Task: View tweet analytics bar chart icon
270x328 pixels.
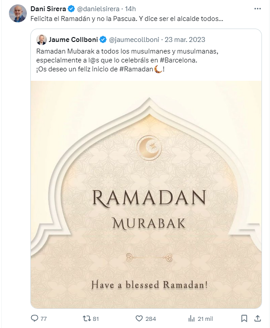Action: [191, 319]
